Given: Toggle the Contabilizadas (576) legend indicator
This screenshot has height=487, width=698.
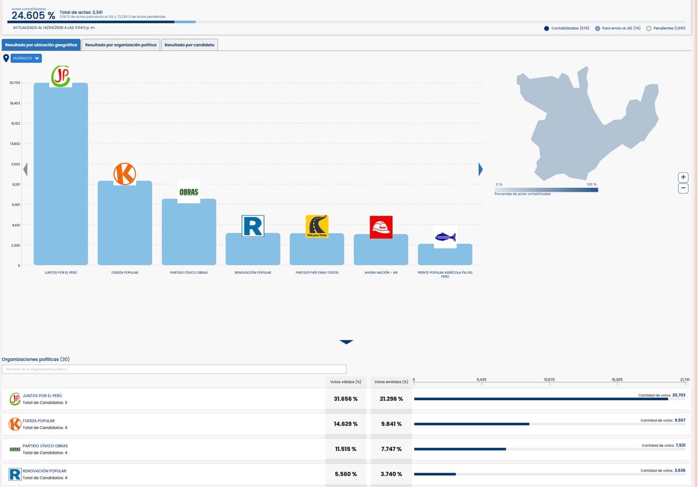Looking at the screenshot, I should pyautogui.click(x=547, y=28).
